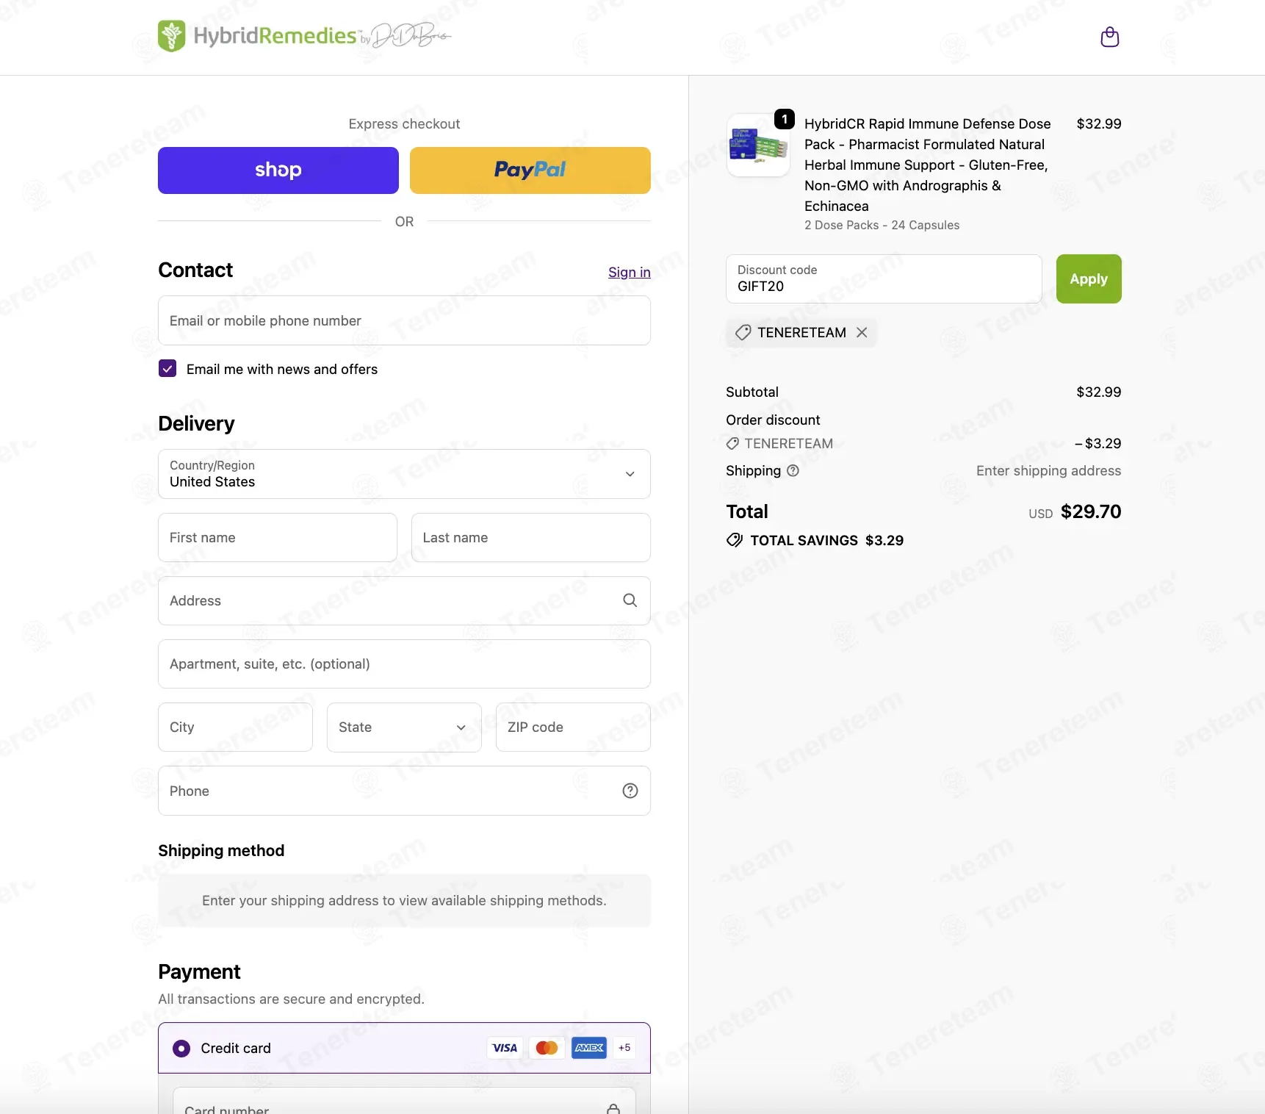Click the address search magnifier icon
Image resolution: width=1265 pixels, height=1114 pixels.
tap(630, 600)
